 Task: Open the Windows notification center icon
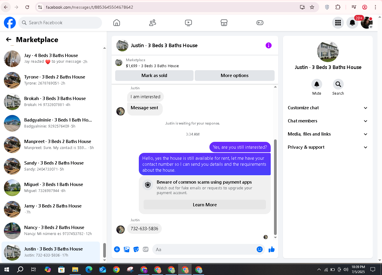(x=373, y=270)
